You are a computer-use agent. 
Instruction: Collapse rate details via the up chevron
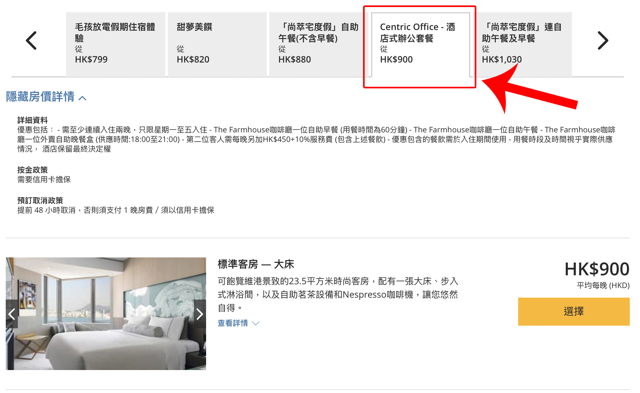(82, 98)
